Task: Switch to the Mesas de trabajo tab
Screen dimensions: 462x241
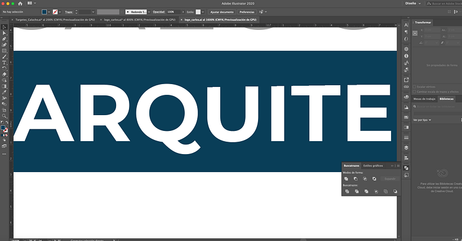Action: [424, 99]
